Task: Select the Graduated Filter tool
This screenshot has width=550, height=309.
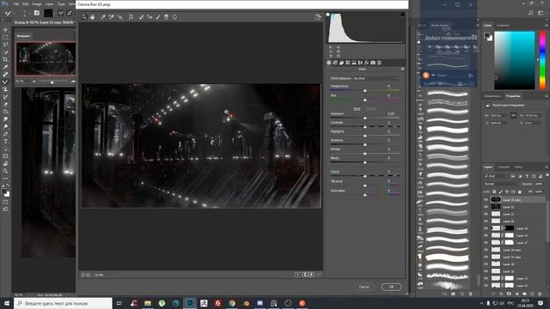Action: (166, 17)
